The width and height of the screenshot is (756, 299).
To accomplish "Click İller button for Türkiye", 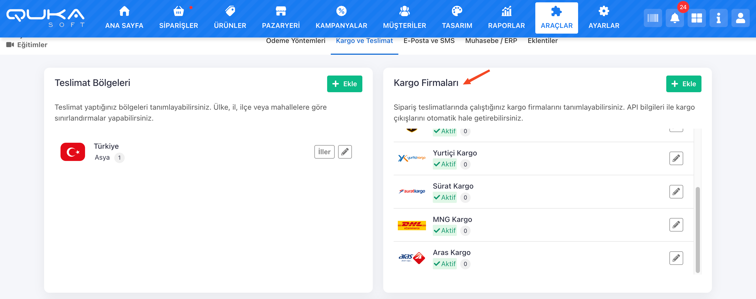I will pos(324,152).
